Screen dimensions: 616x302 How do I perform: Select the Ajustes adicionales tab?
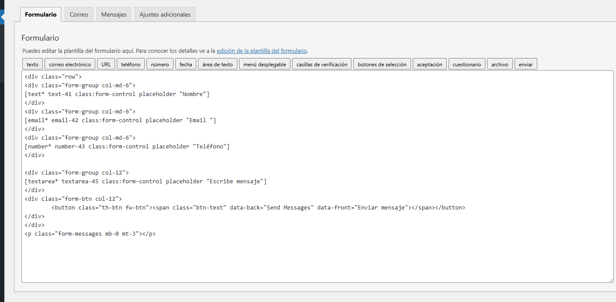coord(165,14)
